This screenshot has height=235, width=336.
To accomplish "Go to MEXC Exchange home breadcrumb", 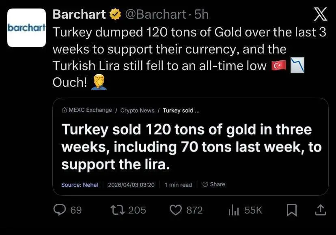I will point(86,110).
